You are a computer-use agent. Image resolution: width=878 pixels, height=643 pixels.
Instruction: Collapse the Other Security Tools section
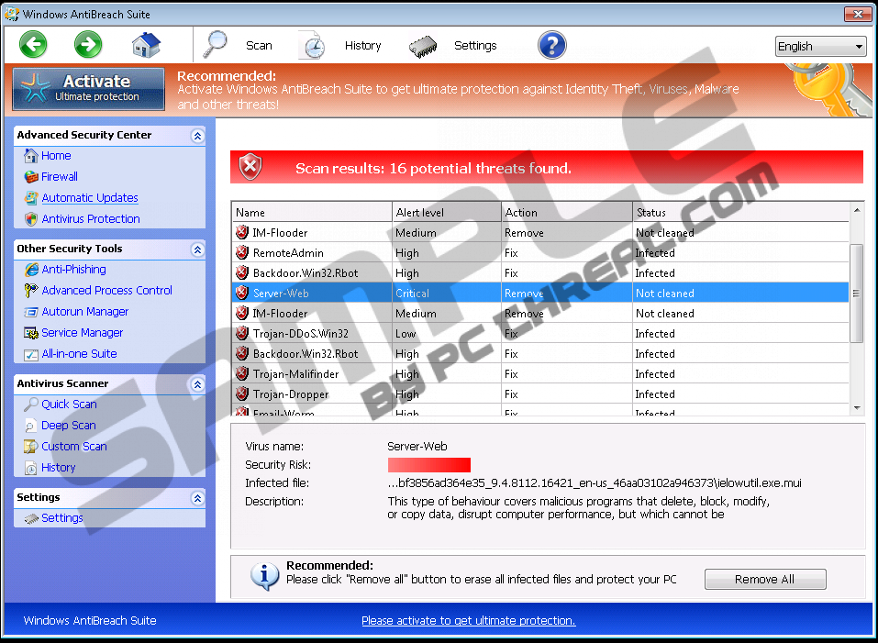[x=197, y=249]
